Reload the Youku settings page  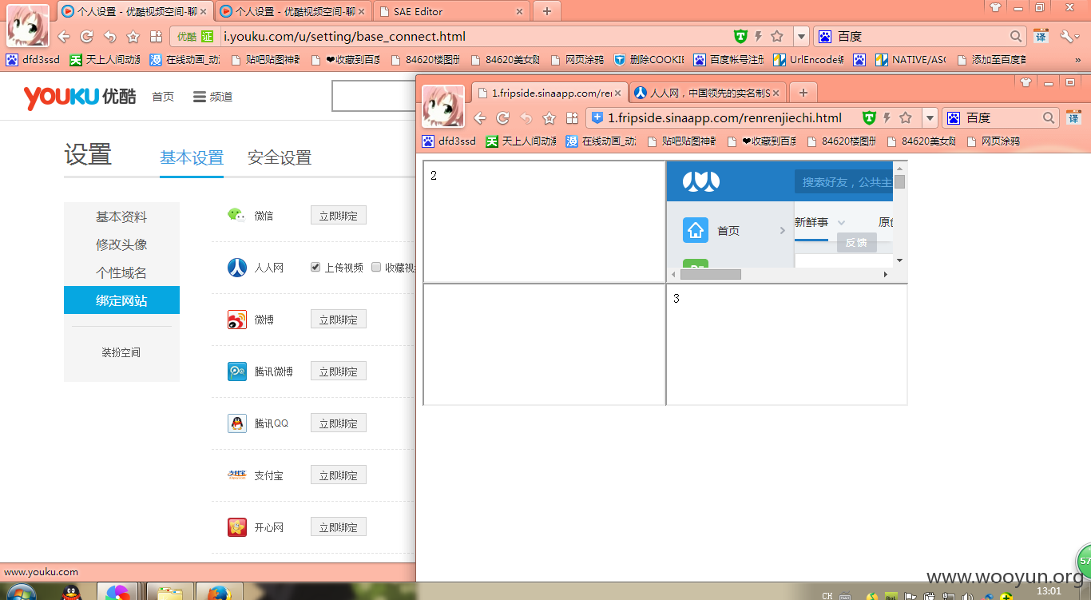coord(87,37)
